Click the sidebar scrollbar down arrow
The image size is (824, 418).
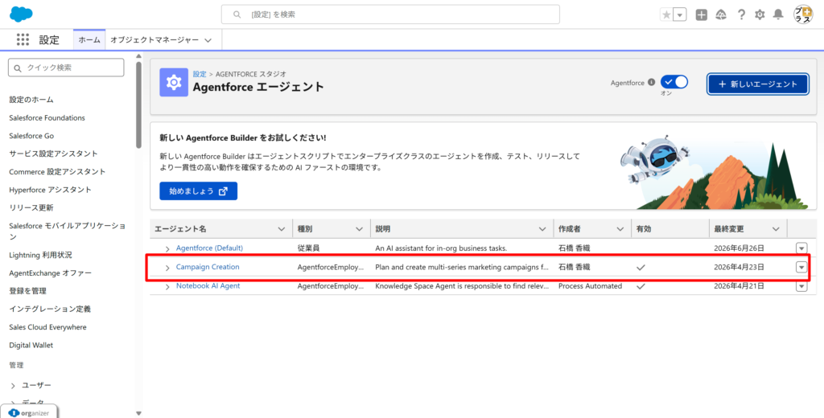tap(138, 413)
